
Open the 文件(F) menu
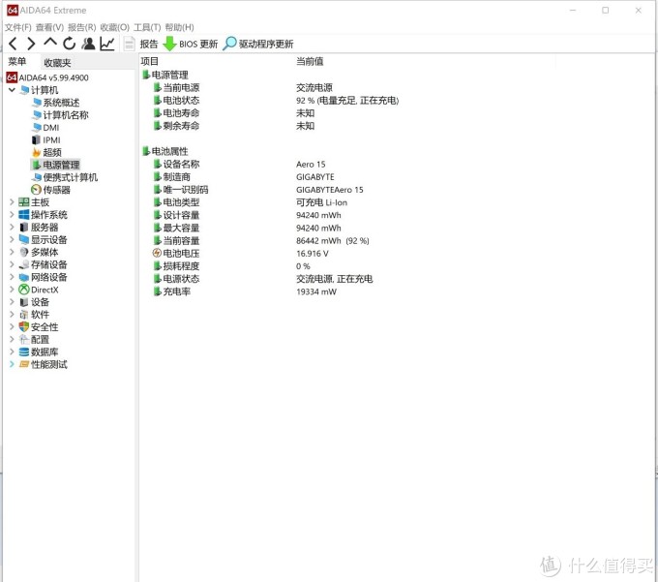click(18, 27)
